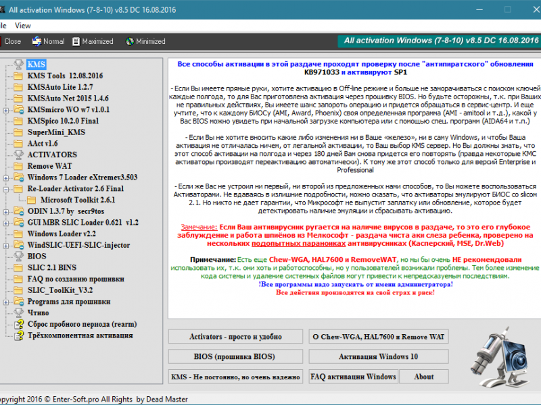Screen dimensions: 541x405
Task: Select AAct v1.6 in the tree
Action: 43,144
